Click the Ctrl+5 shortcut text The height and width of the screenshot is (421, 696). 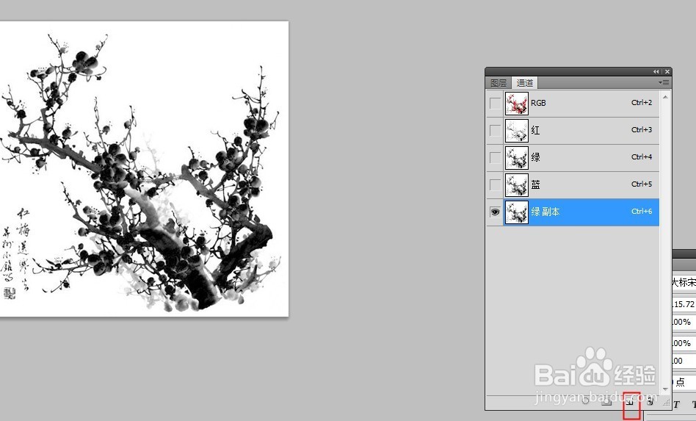pos(642,184)
